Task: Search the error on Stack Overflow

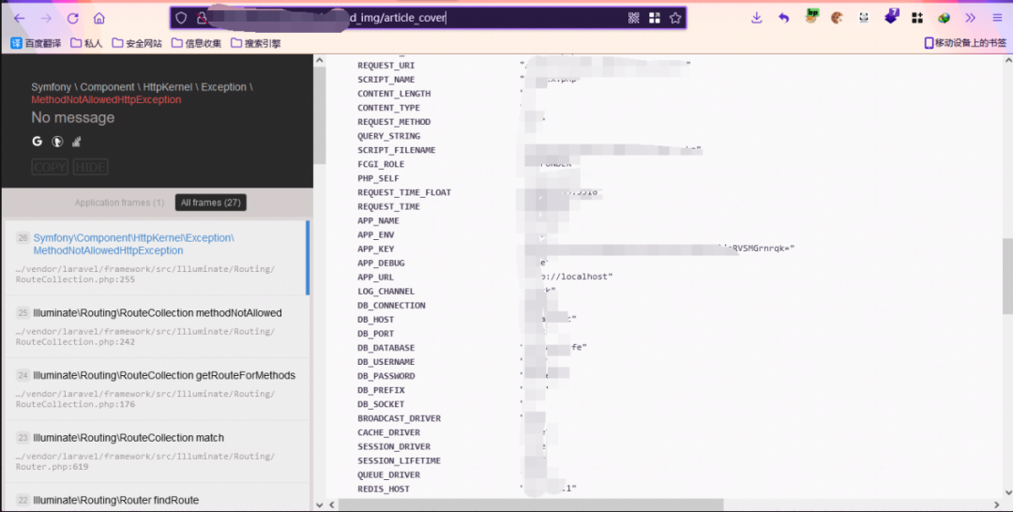Action: coord(76,142)
